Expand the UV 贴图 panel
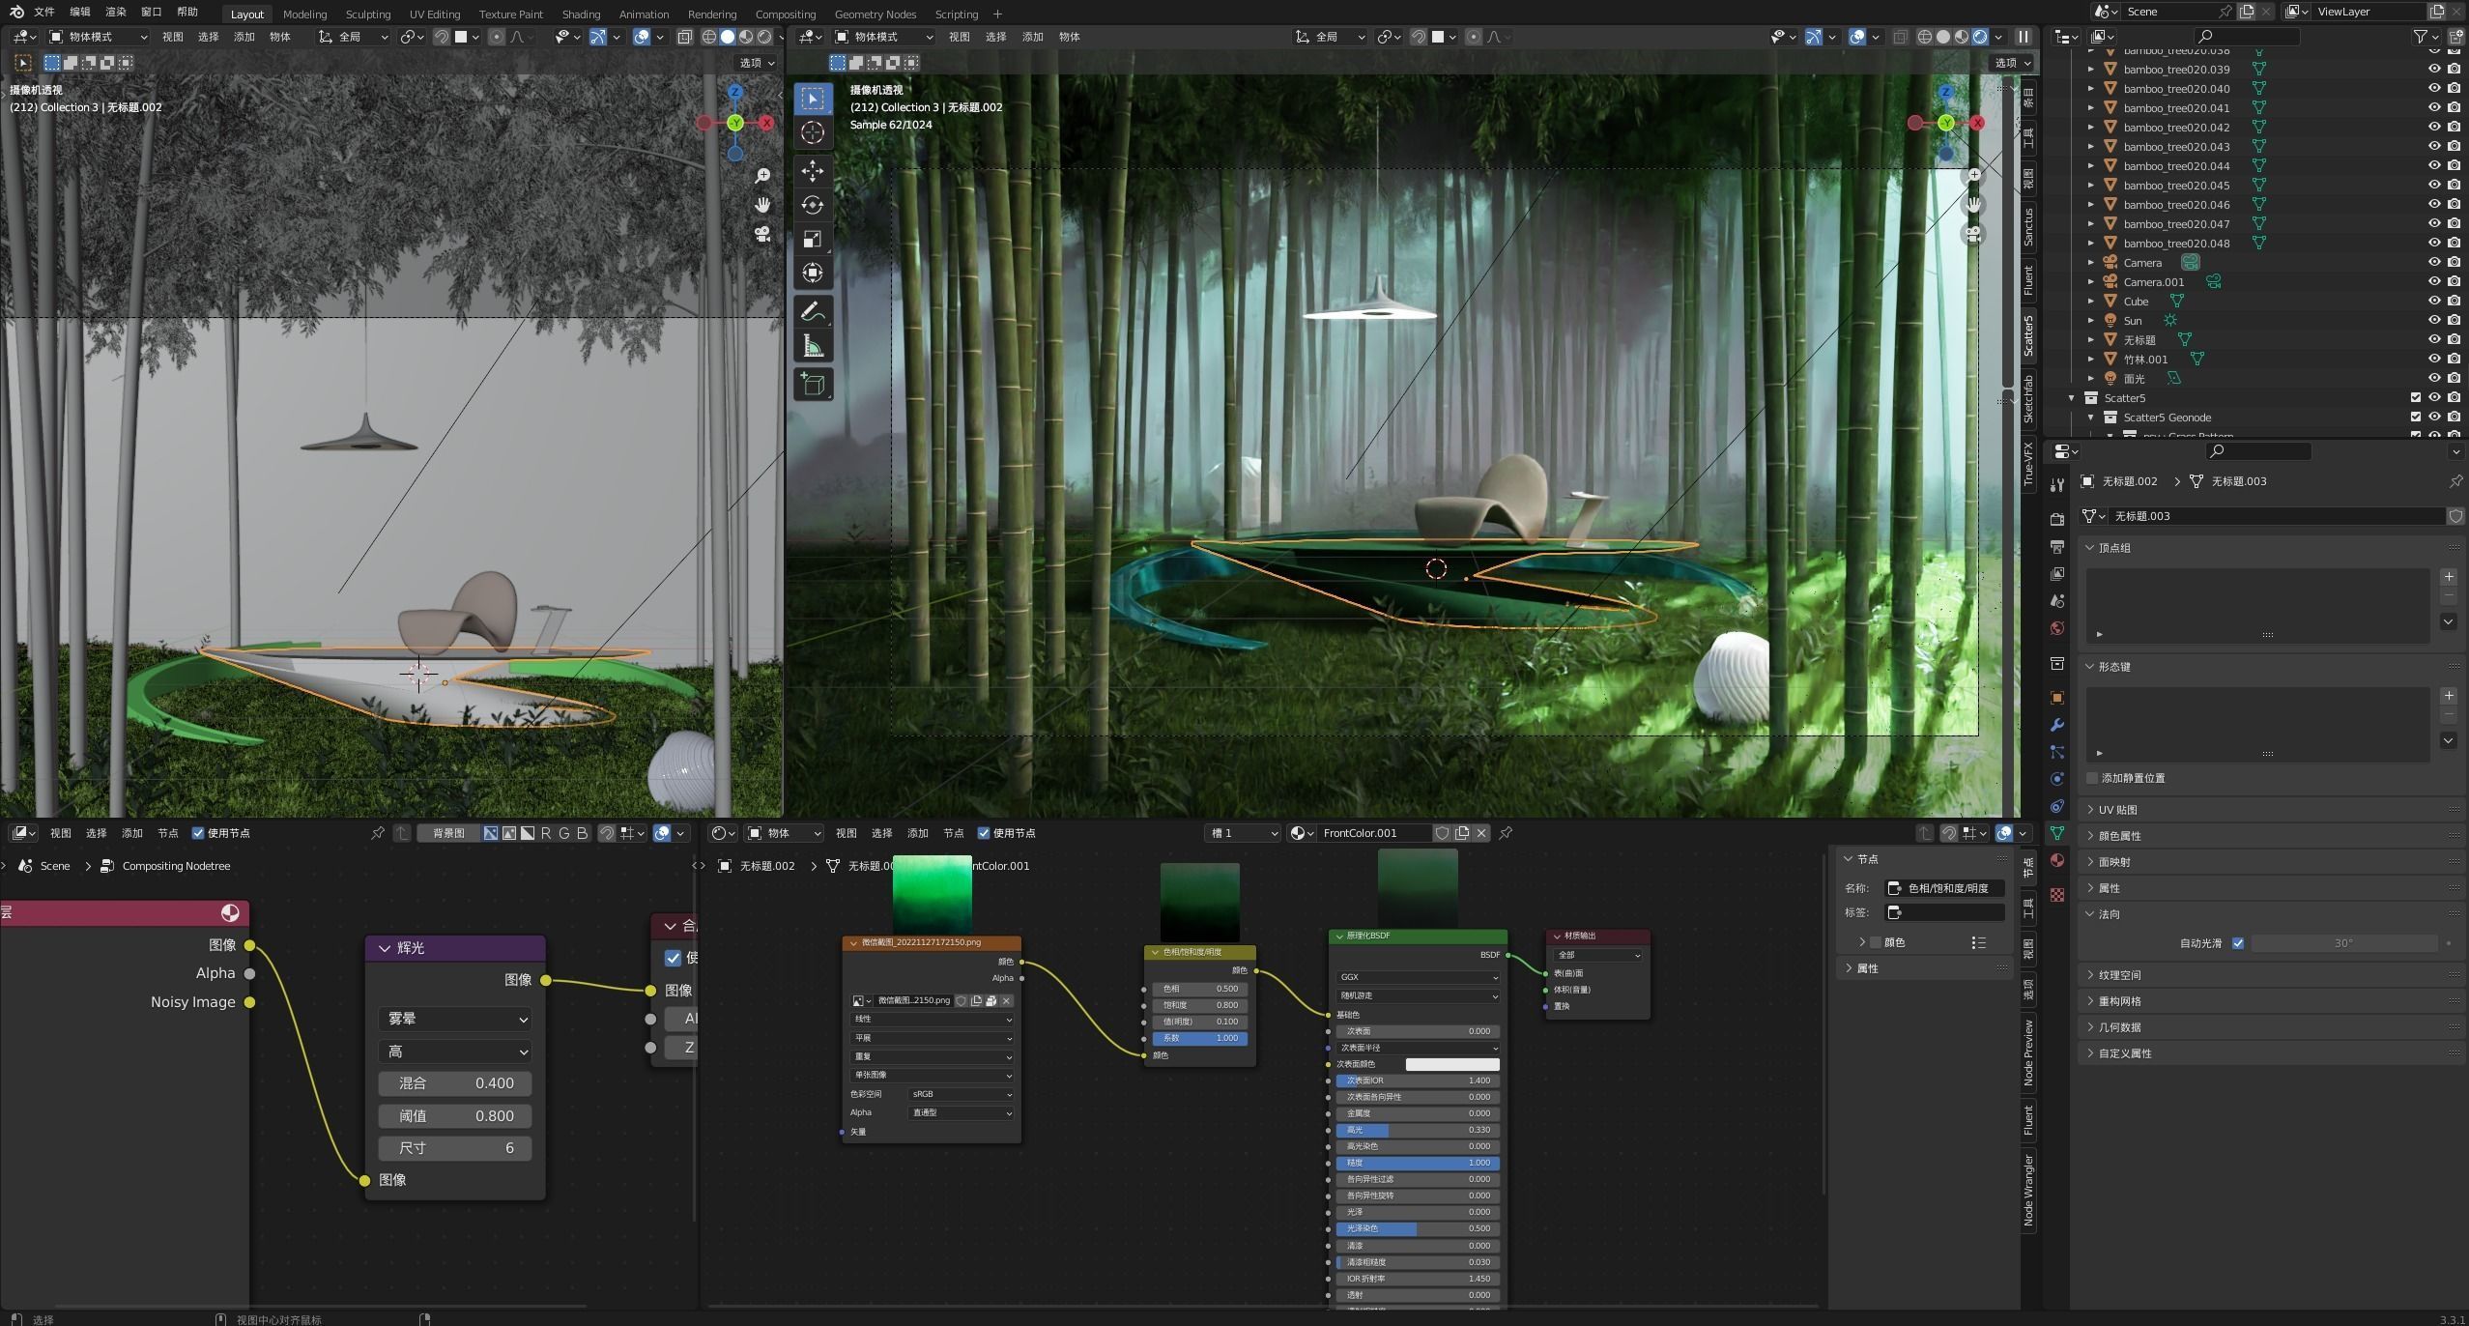The width and height of the screenshot is (2469, 1326). tap(2116, 810)
